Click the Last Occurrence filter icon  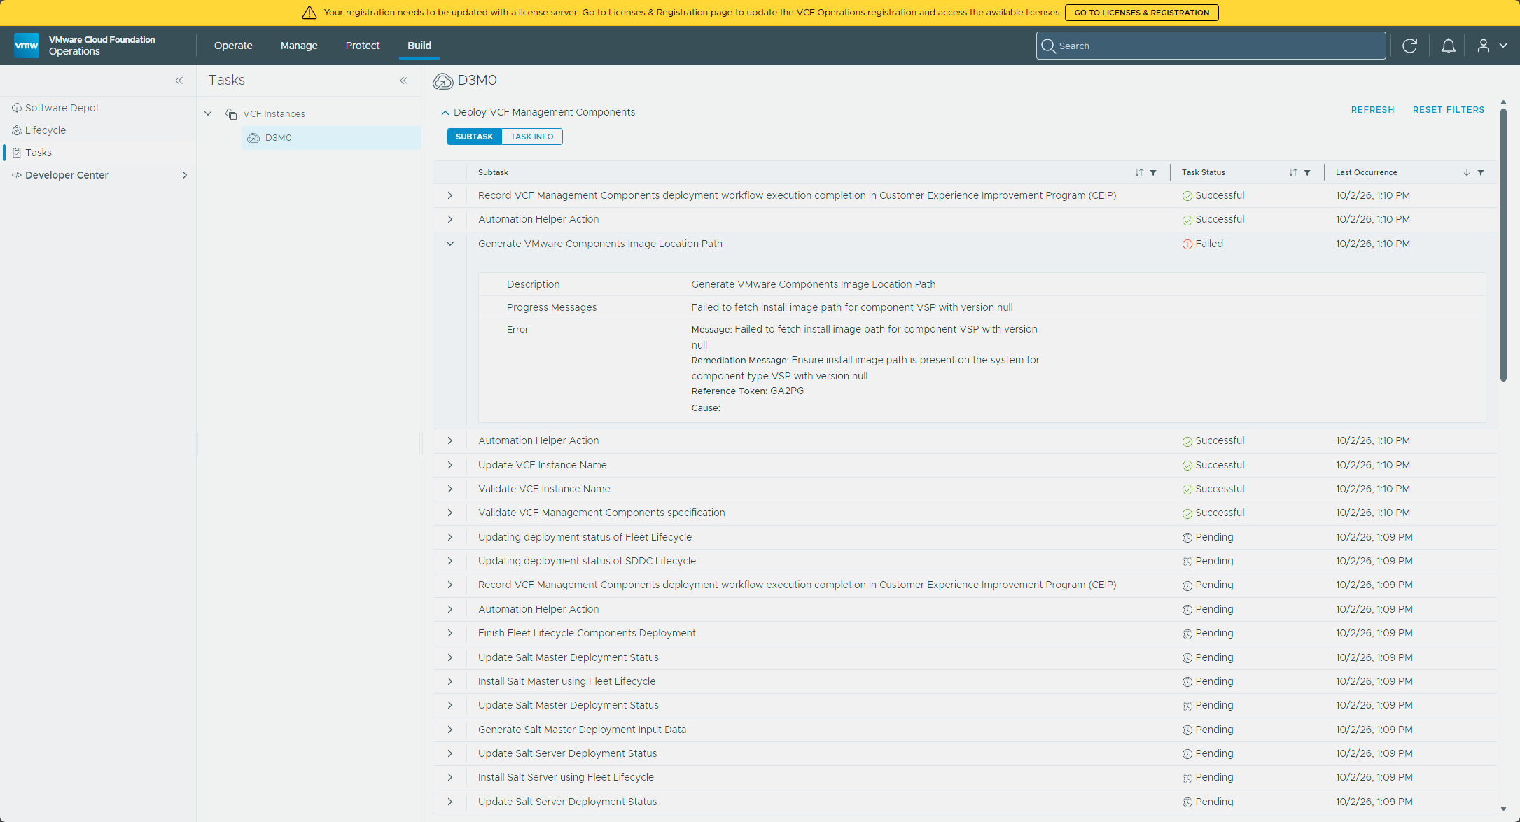point(1481,172)
